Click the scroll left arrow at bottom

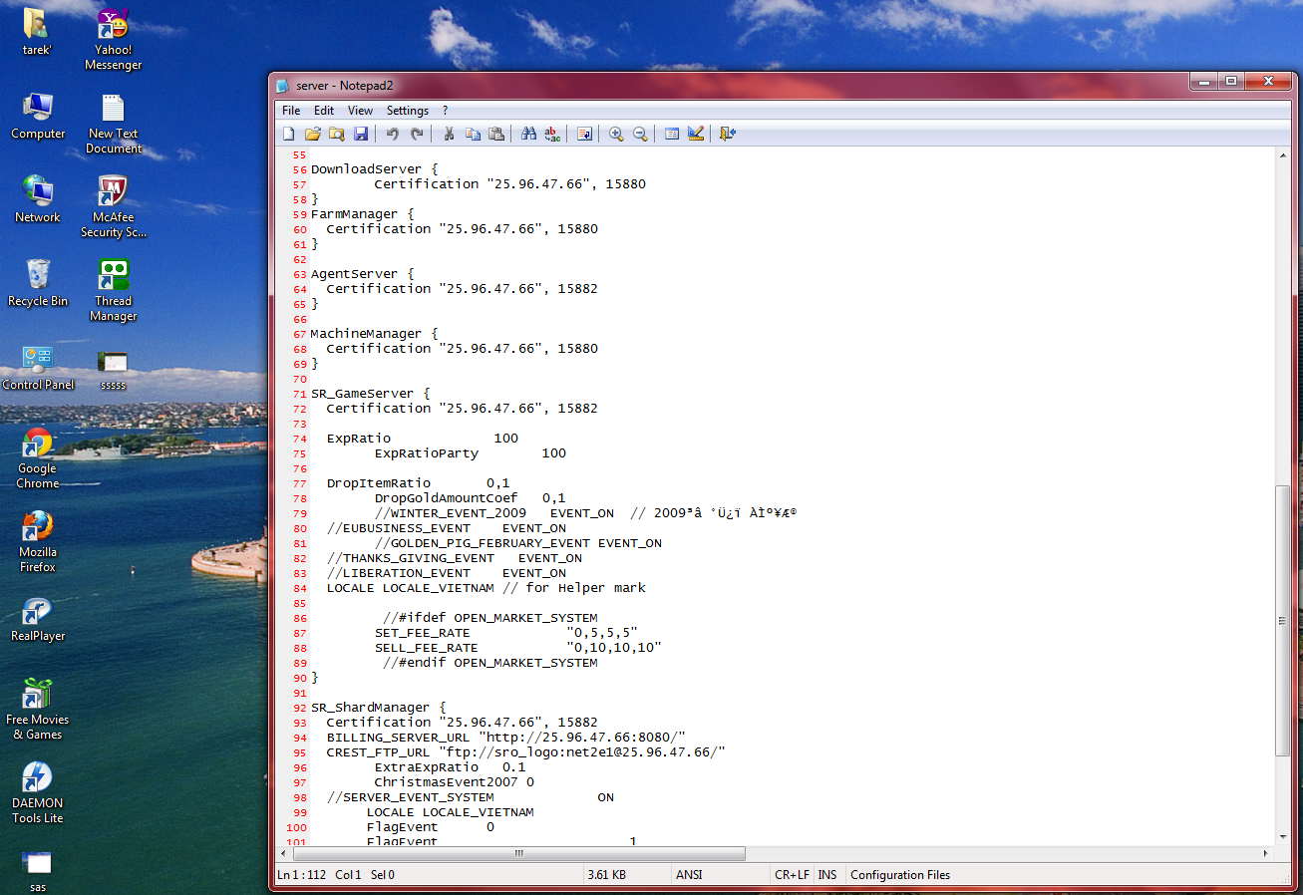tap(283, 854)
